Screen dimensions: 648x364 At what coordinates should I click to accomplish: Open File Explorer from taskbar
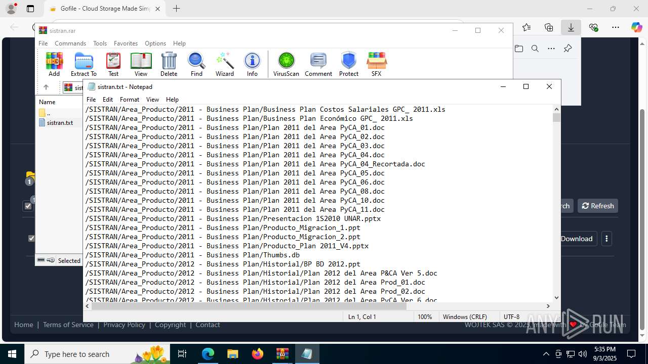(232, 354)
